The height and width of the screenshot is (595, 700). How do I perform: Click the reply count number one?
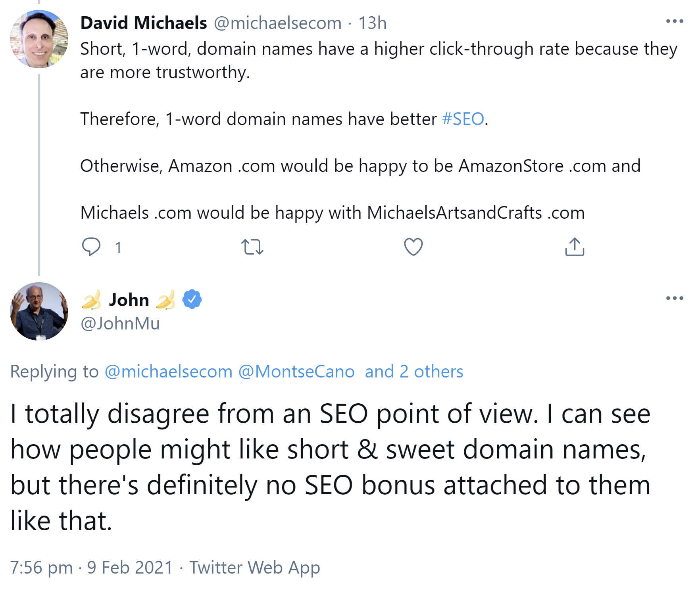[x=117, y=248]
